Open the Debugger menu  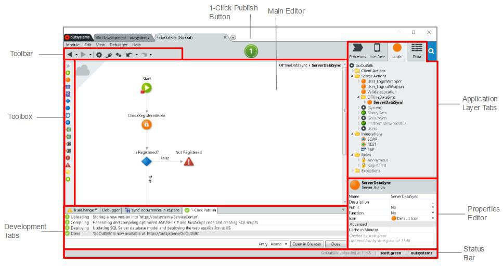119,45
